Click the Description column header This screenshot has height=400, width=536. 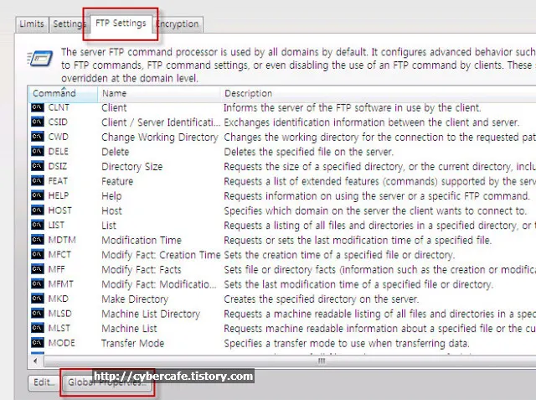[x=249, y=93]
